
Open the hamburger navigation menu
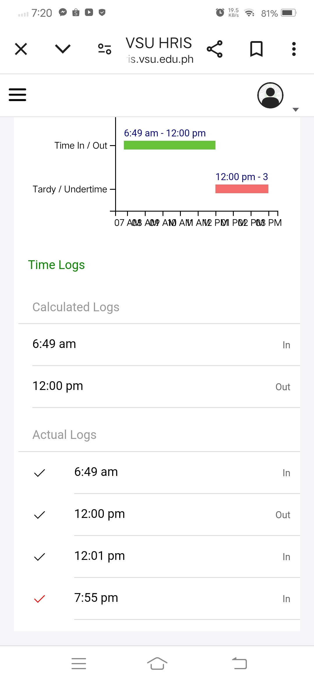click(x=17, y=95)
